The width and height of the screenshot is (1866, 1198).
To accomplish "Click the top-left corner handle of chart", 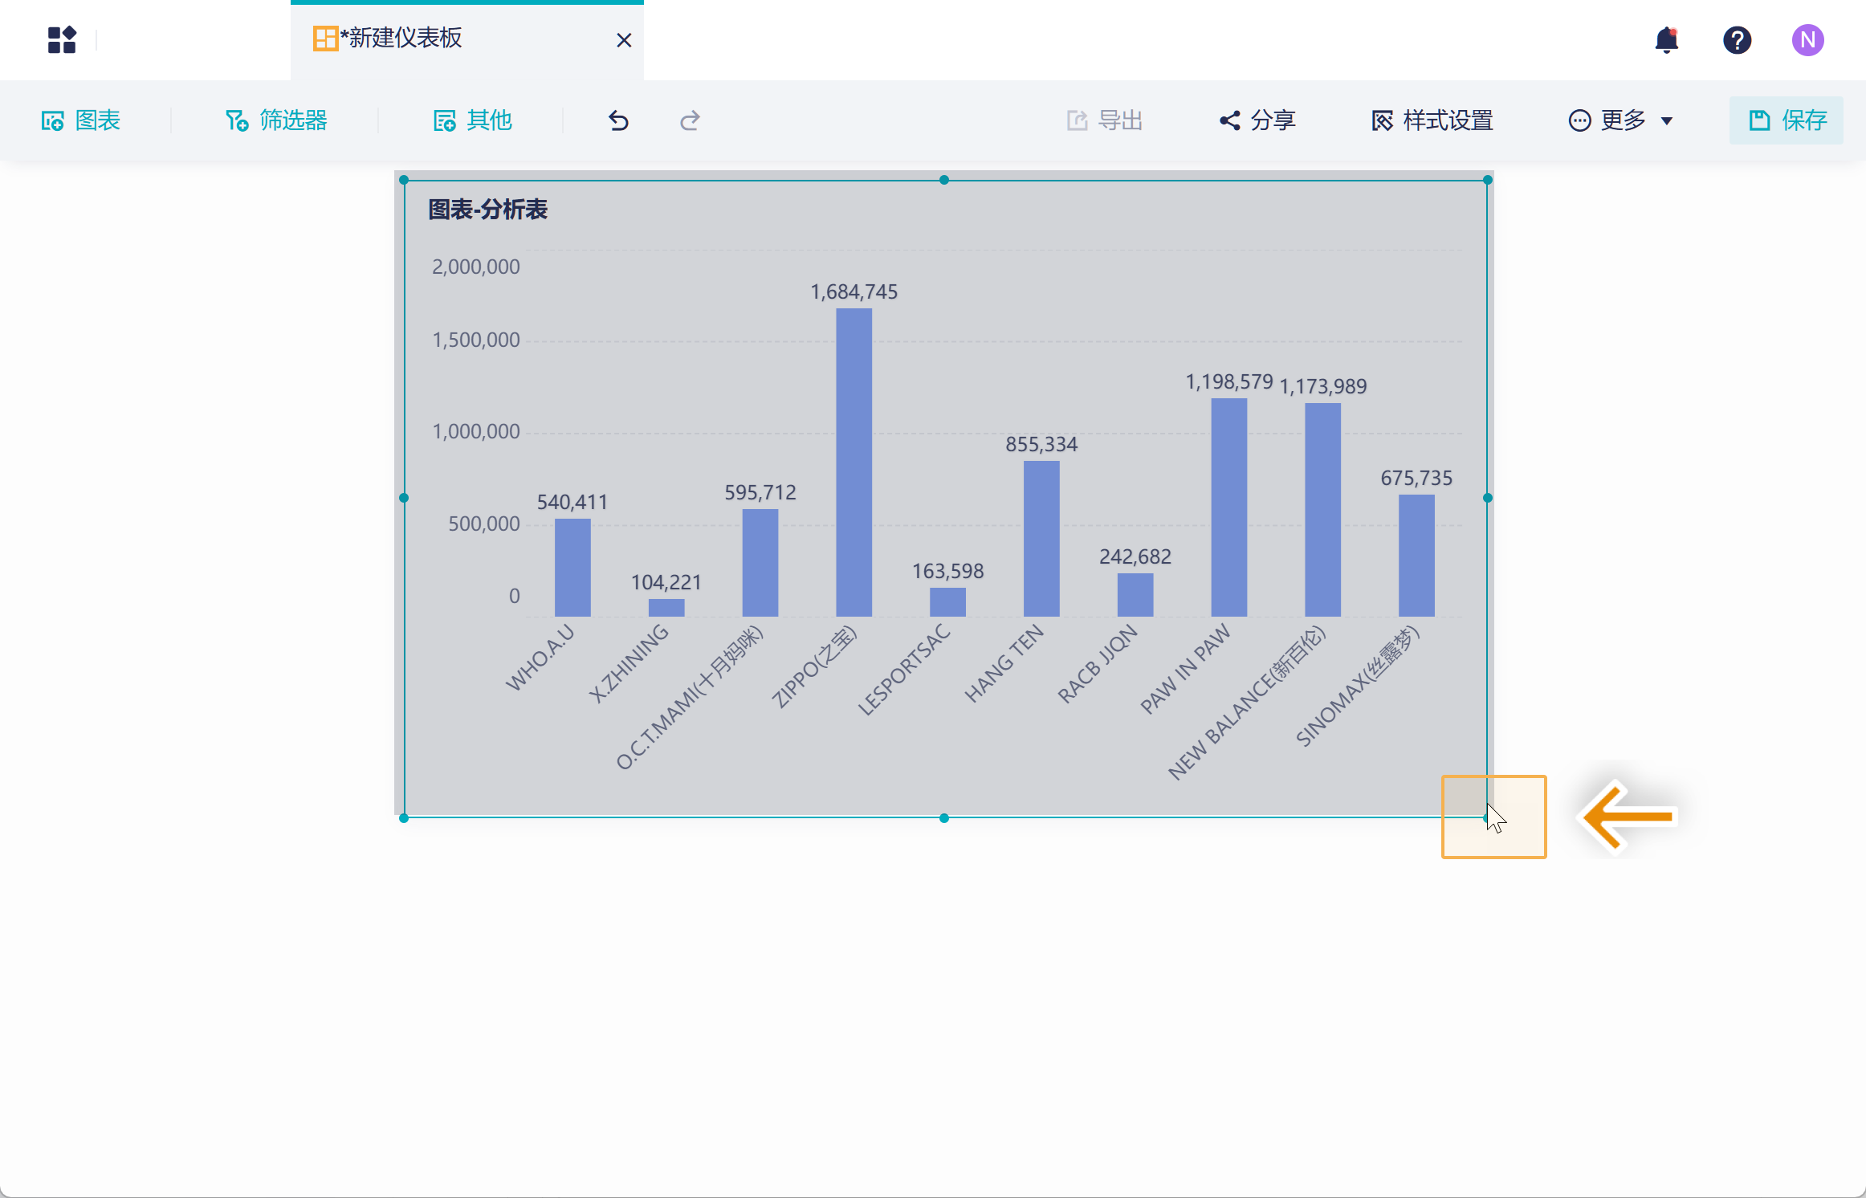I will click(x=404, y=180).
